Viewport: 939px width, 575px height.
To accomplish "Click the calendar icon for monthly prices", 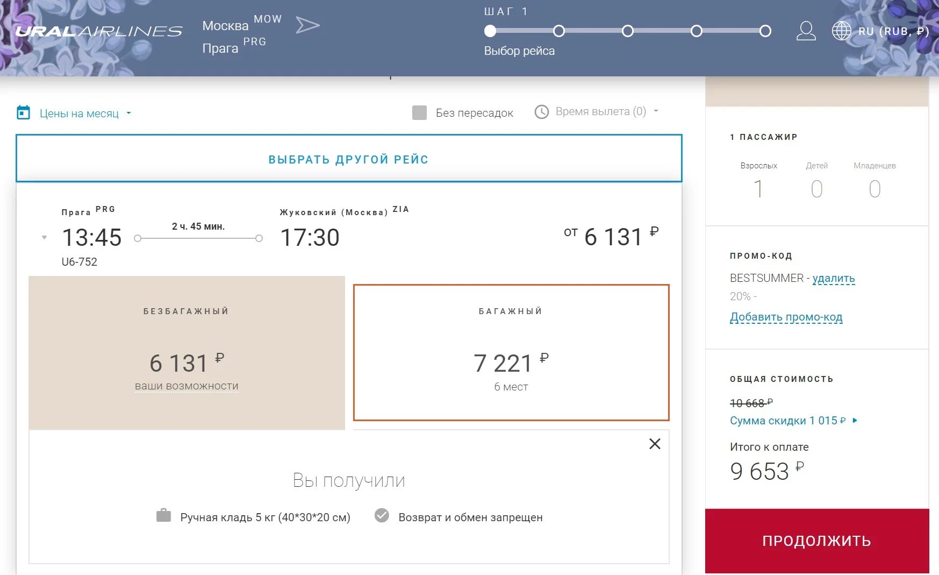I will pos(24,113).
